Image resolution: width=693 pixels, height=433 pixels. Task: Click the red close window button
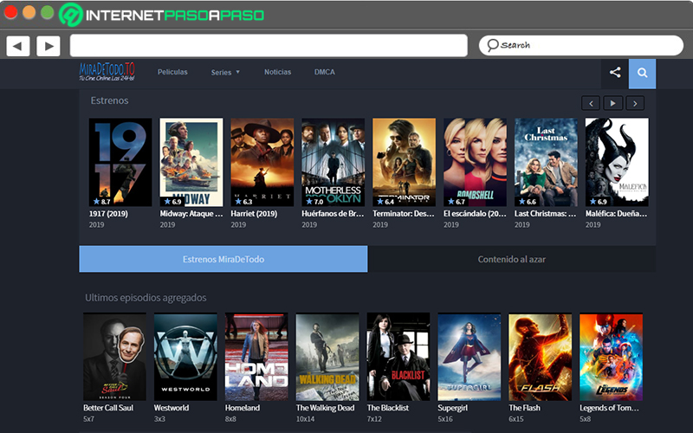tap(10, 12)
